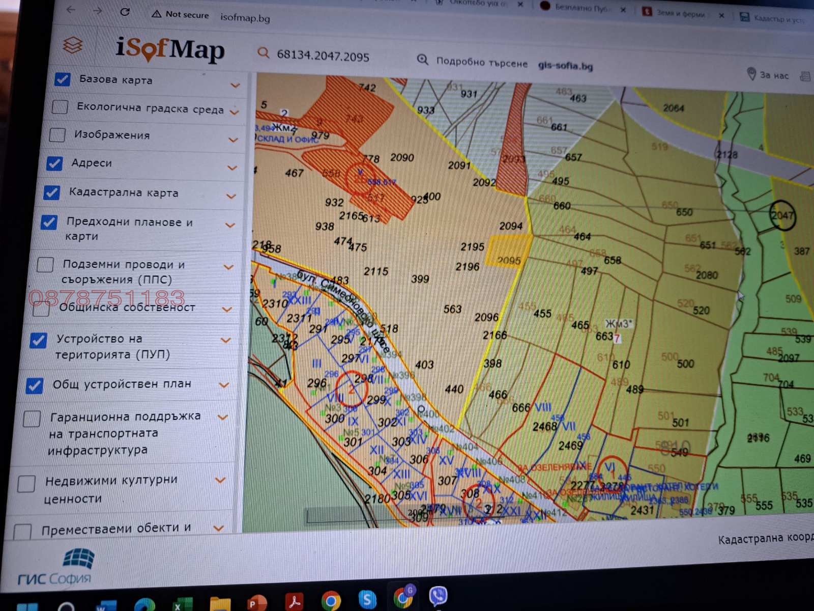
Task: Disable the Кадастрална карта checkbox
Action: pyautogui.click(x=51, y=192)
